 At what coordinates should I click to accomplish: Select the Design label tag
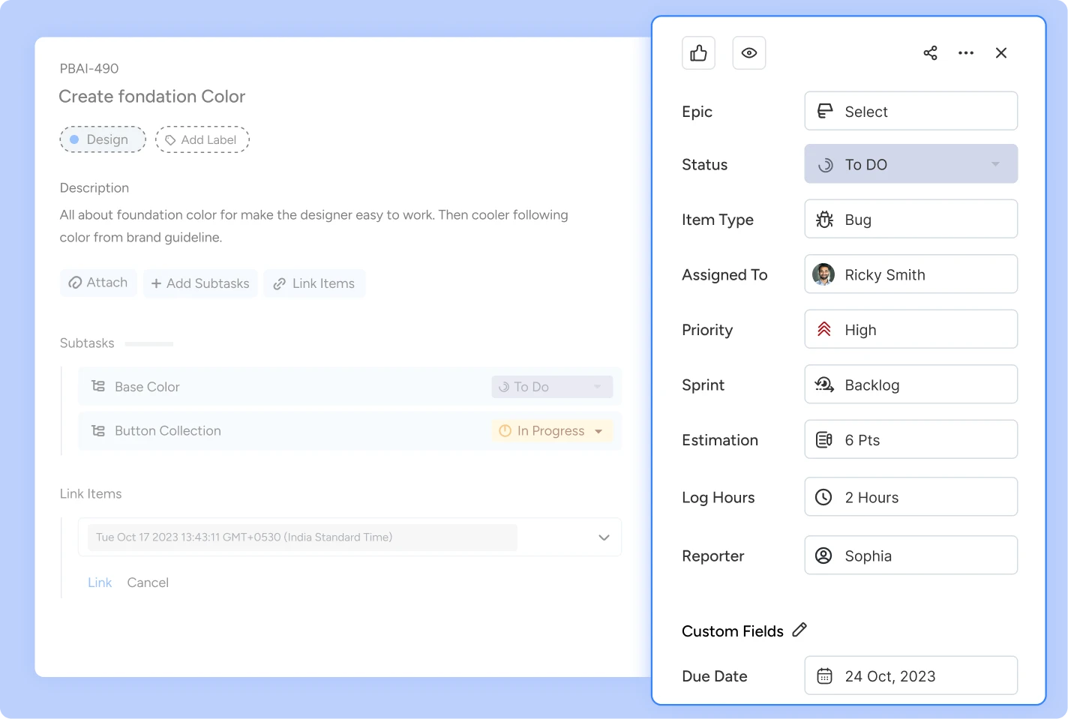point(103,139)
